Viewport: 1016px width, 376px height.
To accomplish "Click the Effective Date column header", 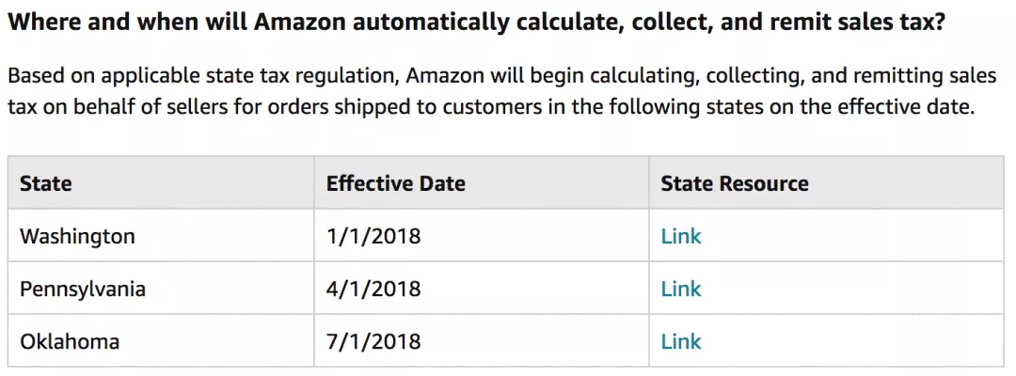I will pos(396,183).
